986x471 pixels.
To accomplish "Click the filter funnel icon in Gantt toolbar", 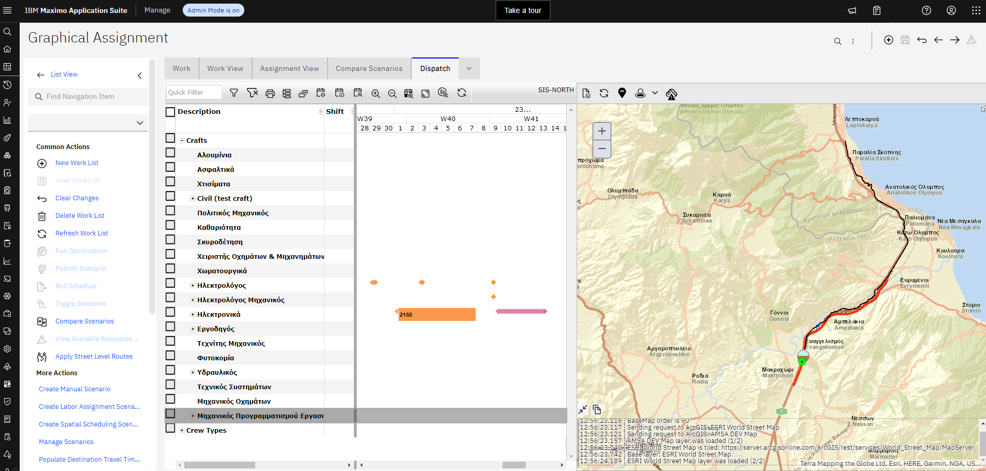I will coord(234,93).
